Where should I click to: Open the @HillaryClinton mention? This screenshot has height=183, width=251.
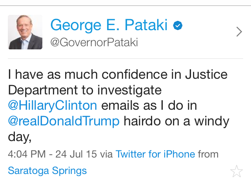point(53,105)
